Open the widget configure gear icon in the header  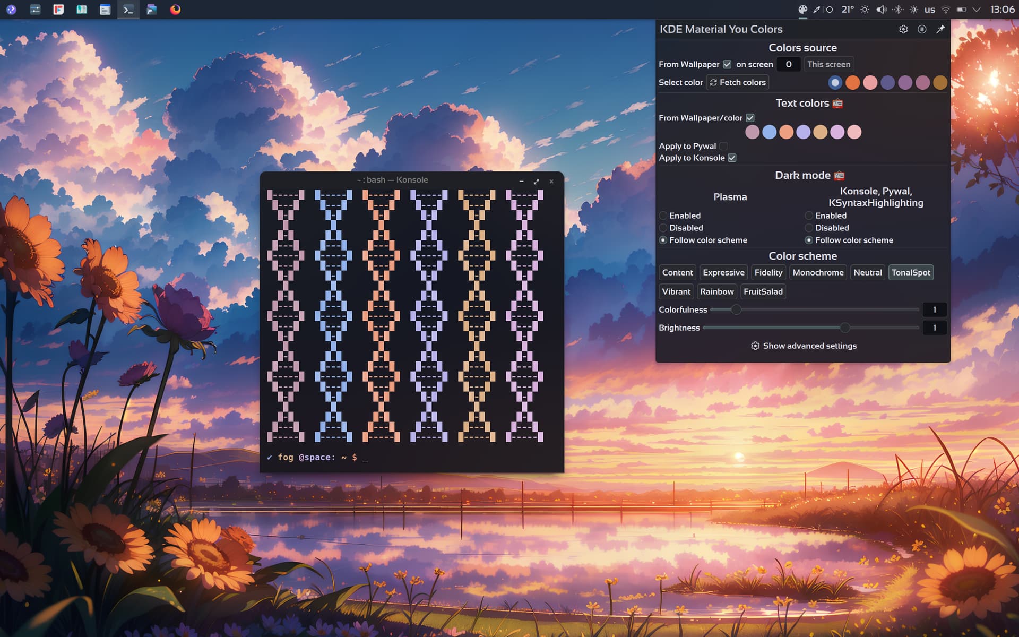tap(903, 29)
